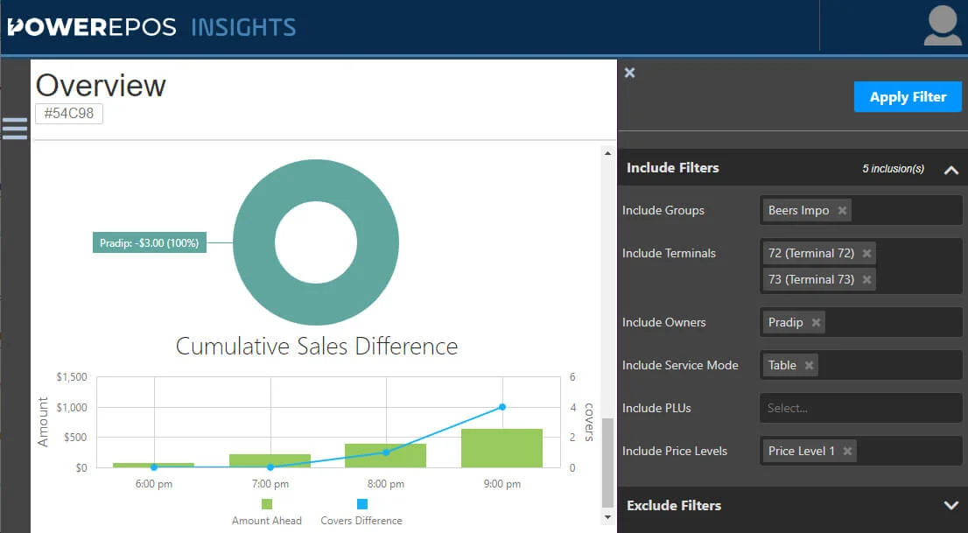Open the Include PLUs select field

(860, 408)
